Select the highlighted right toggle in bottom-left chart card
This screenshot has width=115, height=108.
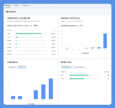(22, 67)
